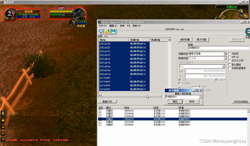
Task: Click the minimap tracking icon
Action: click(x=241, y=12)
